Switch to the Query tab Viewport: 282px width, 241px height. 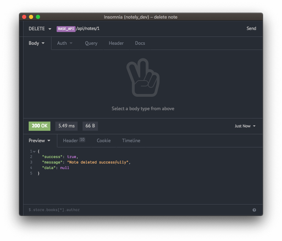point(91,43)
